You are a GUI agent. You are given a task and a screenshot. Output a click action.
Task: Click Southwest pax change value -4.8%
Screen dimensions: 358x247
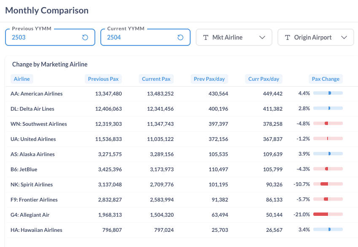tap(303, 124)
